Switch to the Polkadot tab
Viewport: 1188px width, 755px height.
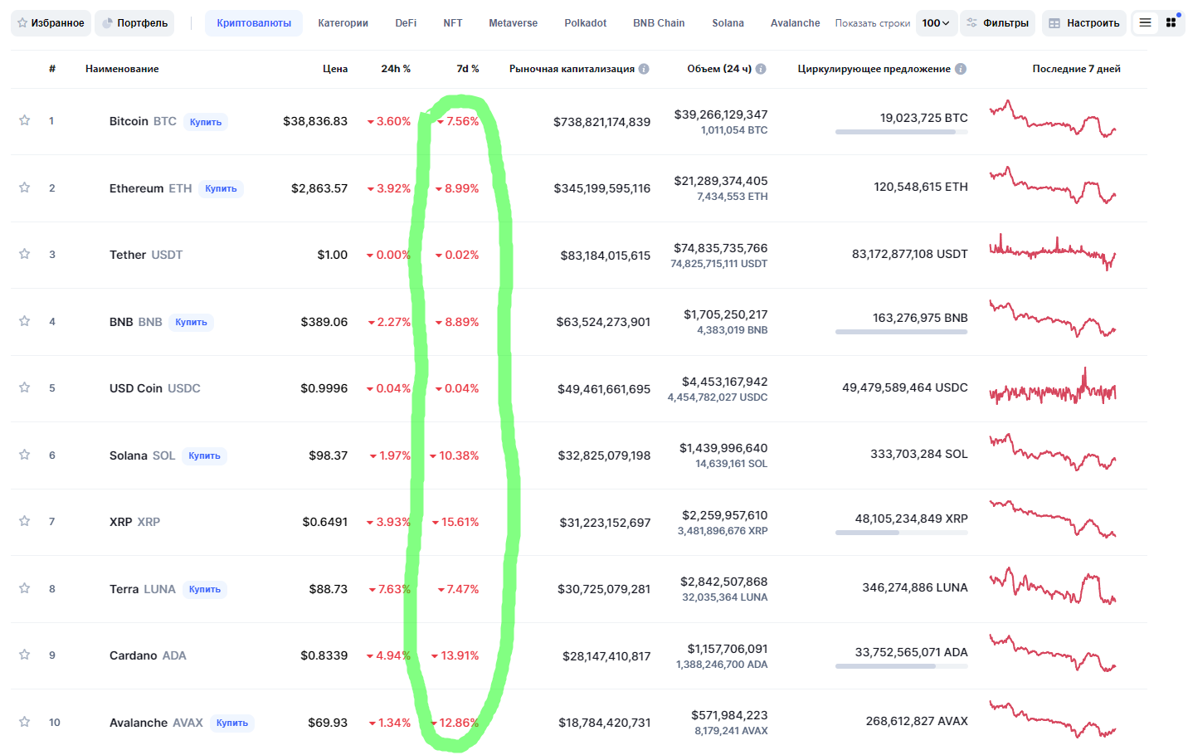click(586, 23)
